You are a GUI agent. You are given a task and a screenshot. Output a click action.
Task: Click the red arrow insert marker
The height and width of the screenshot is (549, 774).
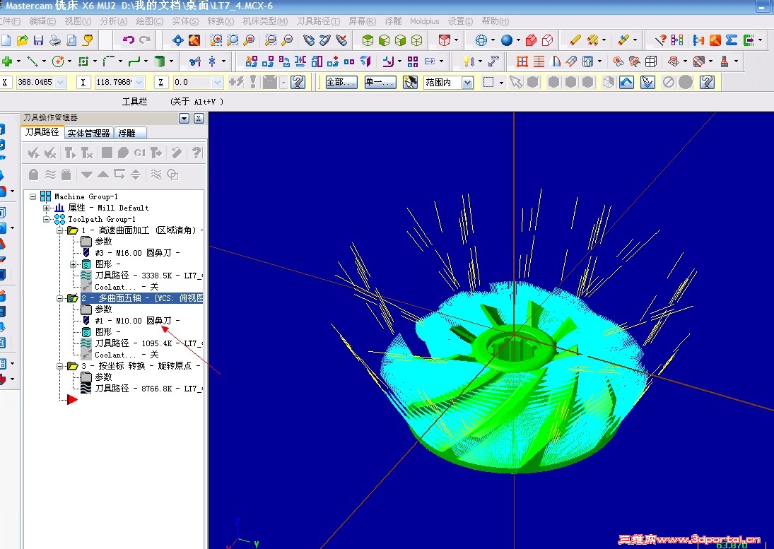(72, 399)
